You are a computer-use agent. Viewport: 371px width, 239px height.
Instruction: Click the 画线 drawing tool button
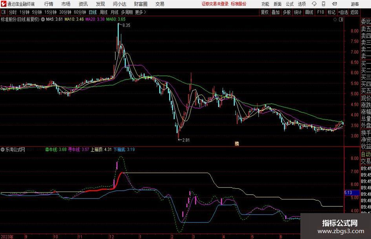click(x=309, y=12)
